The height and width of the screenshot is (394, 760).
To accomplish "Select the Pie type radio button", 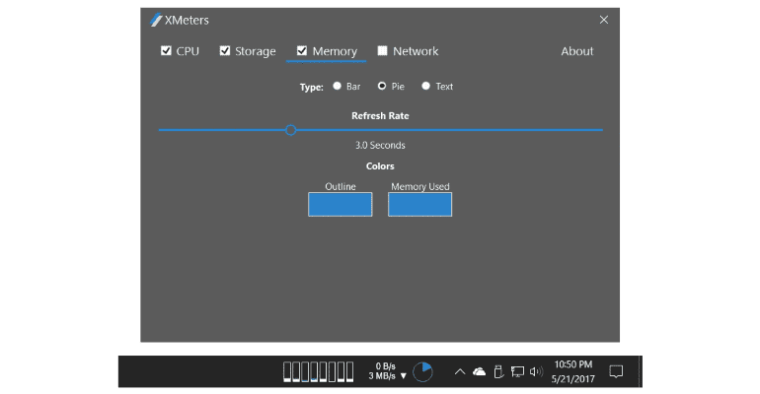I will (x=382, y=86).
